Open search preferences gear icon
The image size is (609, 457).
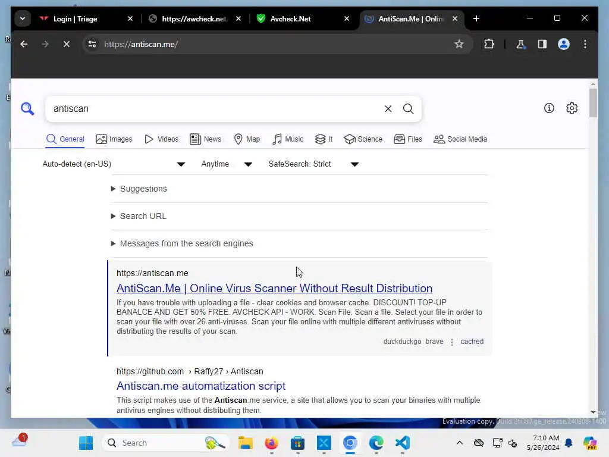pyautogui.click(x=572, y=108)
